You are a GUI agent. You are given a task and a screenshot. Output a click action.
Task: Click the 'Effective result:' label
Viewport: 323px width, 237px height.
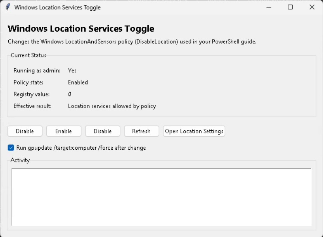point(32,106)
